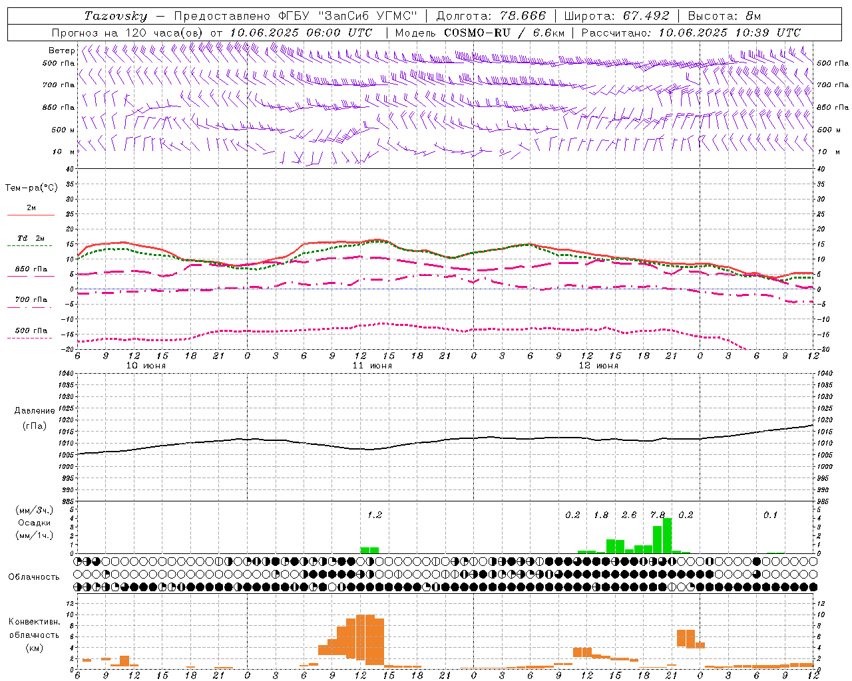Click the 11 июня date label
This screenshot has height=681, width=852.
coord(372,366)
